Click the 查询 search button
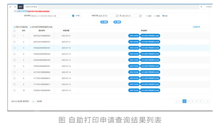 tap(104, 22)
